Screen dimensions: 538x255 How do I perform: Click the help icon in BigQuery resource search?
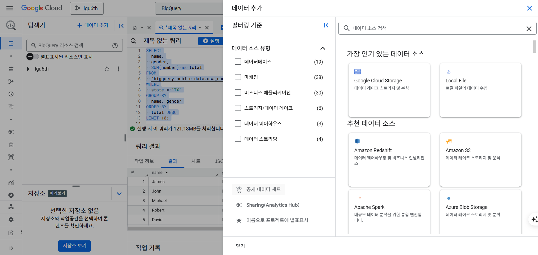115,46
